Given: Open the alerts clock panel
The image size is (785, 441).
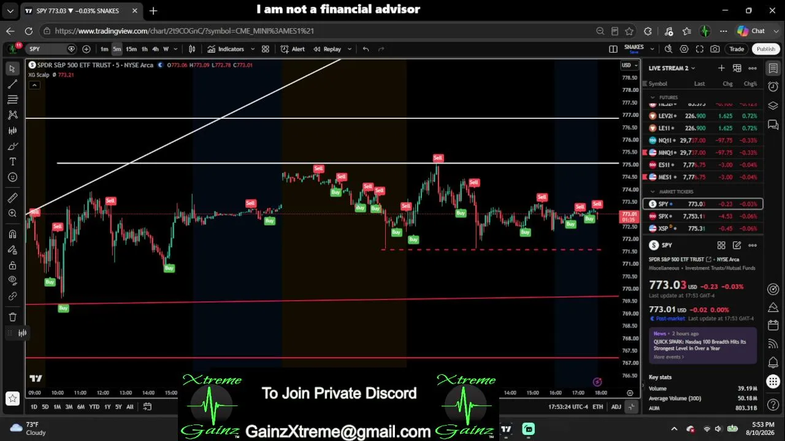Looking at the screenshot, I should click(x=773, y=87).
